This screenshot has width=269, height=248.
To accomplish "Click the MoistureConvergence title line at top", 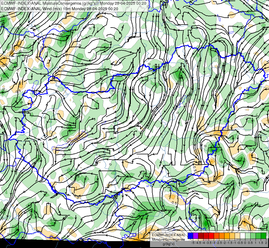I will click(74, 3).
